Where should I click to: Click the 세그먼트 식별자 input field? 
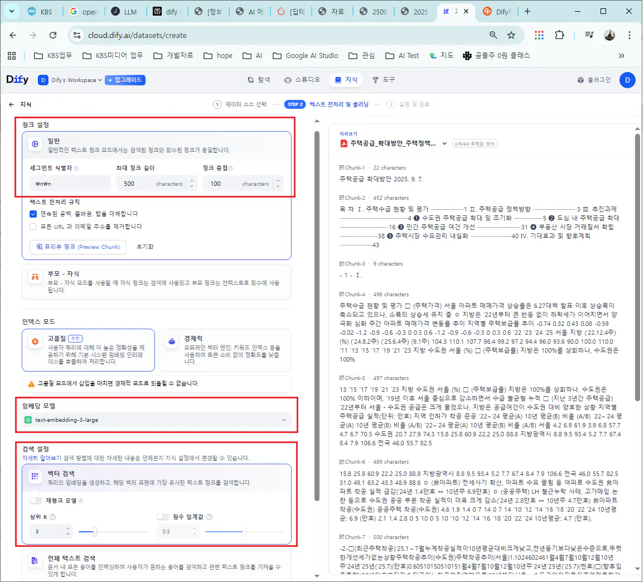coord(70,184)
